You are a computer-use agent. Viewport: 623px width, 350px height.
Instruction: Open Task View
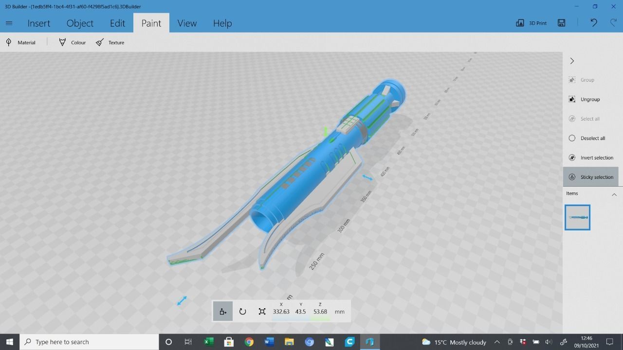pos(188,342)
